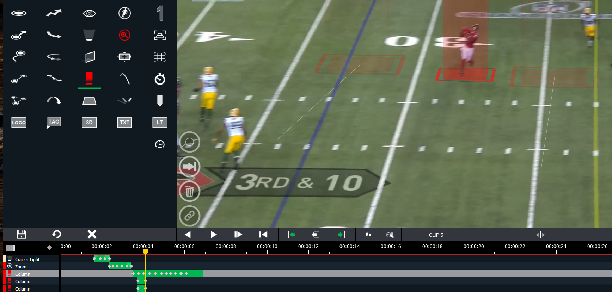Select the Cursor Light track
Viewport: 612px width, 292px height.
[x=31, y=259]
